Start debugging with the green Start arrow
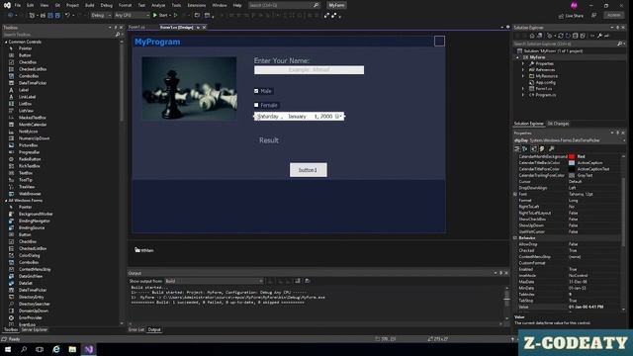This screenshot has height=356, width=633. (x=155, y=16)
